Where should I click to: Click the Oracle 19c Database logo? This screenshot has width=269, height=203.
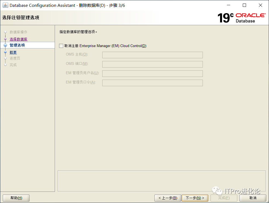coord(242,18)
